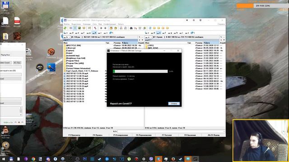Click the Отмена button in the installer
Screen dimensions: 289x162
click(174, 103)
